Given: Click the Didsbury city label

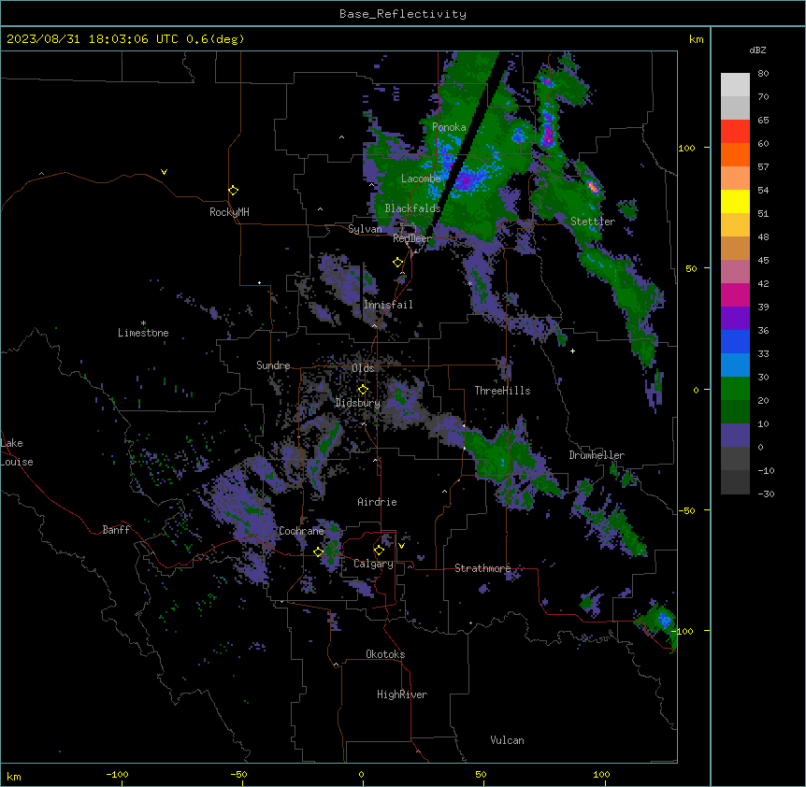Looking at the screenshot, I should click(x=358, y=403).
